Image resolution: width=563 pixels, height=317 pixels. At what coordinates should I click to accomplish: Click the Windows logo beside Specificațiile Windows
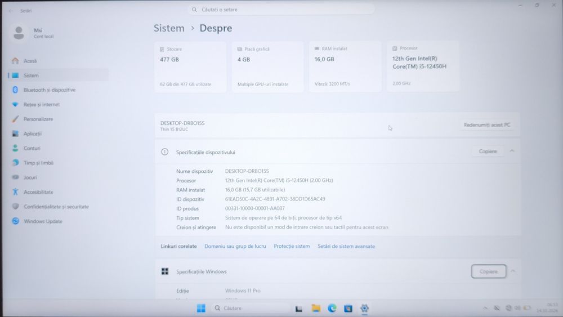click(165, 271)
